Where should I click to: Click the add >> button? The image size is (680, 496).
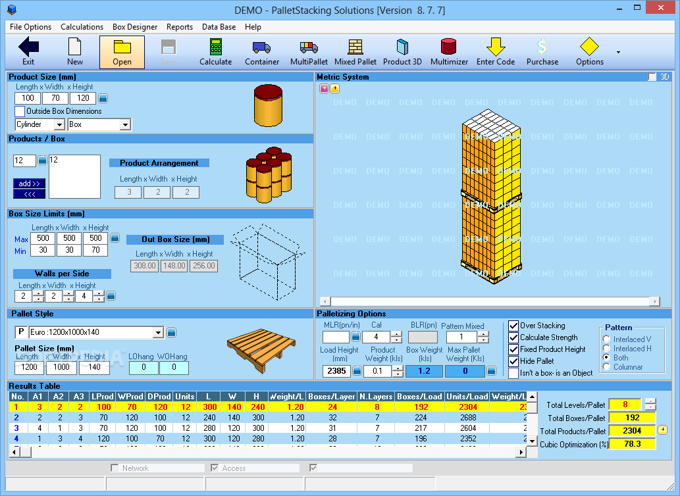(29, 184)
